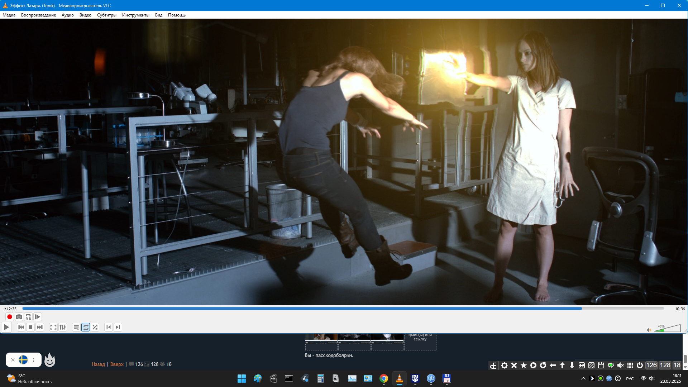
Task: Click the cat face icon
Action: point(50,360)
